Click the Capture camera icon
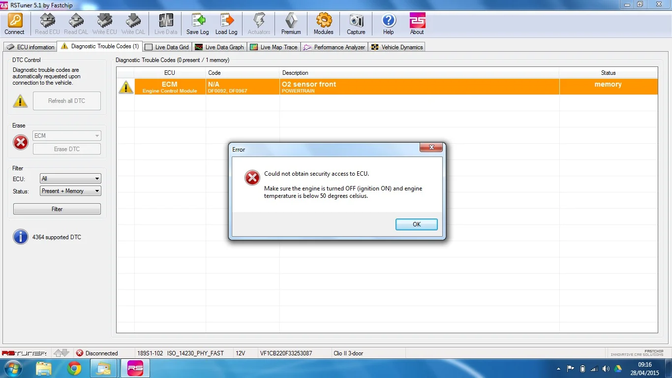The height and width of the screenshot is (378, 672). (356, 20)
